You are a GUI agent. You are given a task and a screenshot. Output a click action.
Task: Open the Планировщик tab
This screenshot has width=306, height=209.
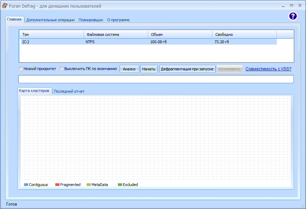[91, 20]
